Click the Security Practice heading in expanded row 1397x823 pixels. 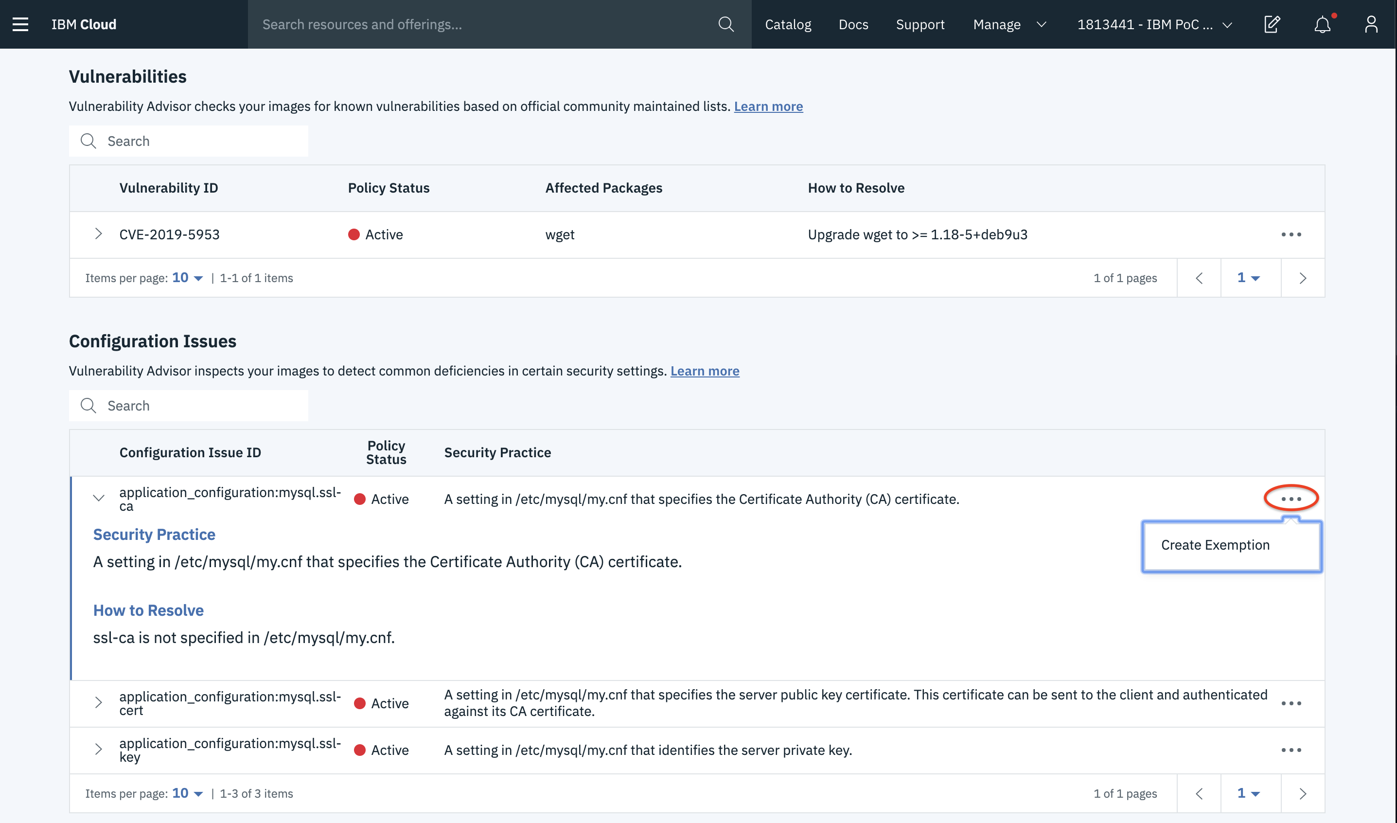coord(154,534)
